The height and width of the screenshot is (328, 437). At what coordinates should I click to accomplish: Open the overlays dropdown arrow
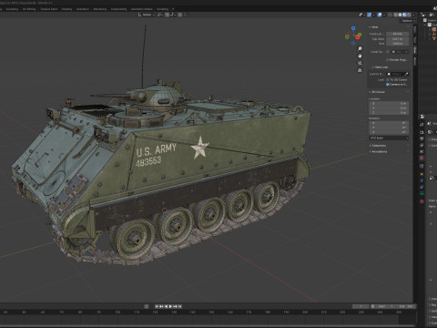point(383,15)
